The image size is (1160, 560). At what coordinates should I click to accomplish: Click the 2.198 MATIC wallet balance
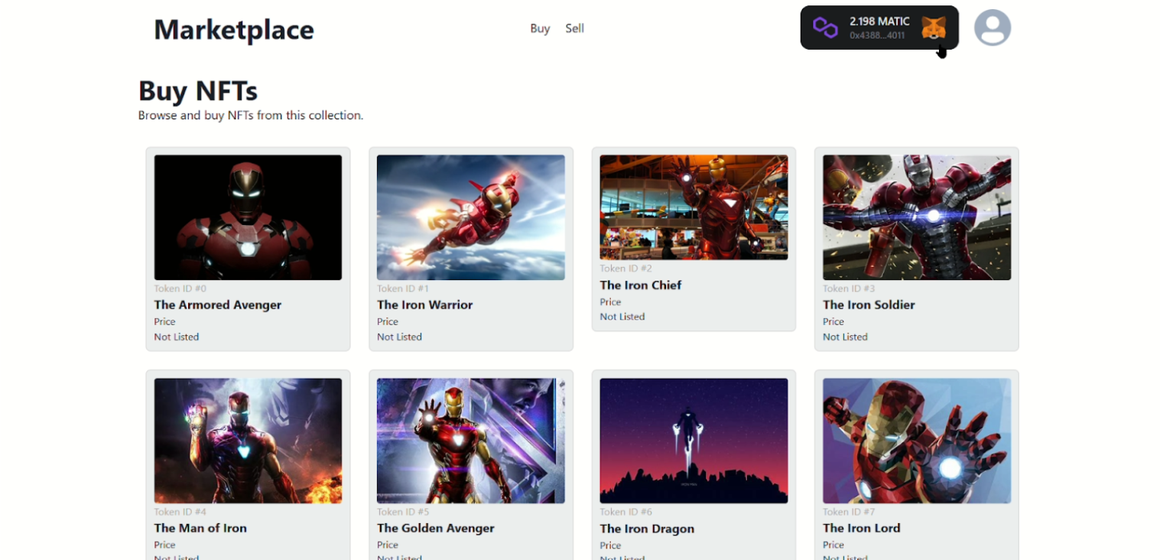click(x=879, y=21)
